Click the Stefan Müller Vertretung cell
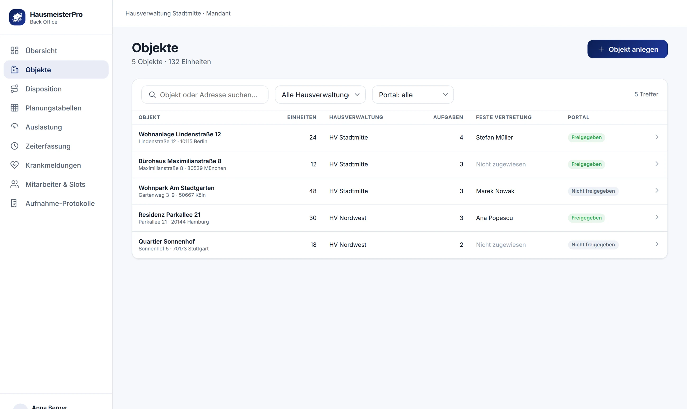The width and height of the screenshot is (687, 409). click(x=494, y=137)
